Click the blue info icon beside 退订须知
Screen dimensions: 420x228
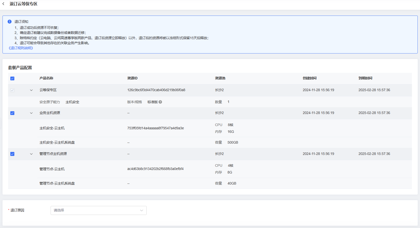10,22
